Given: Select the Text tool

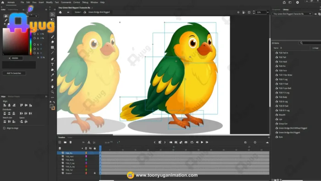Looking at the screenshot, I should (52, 64).
